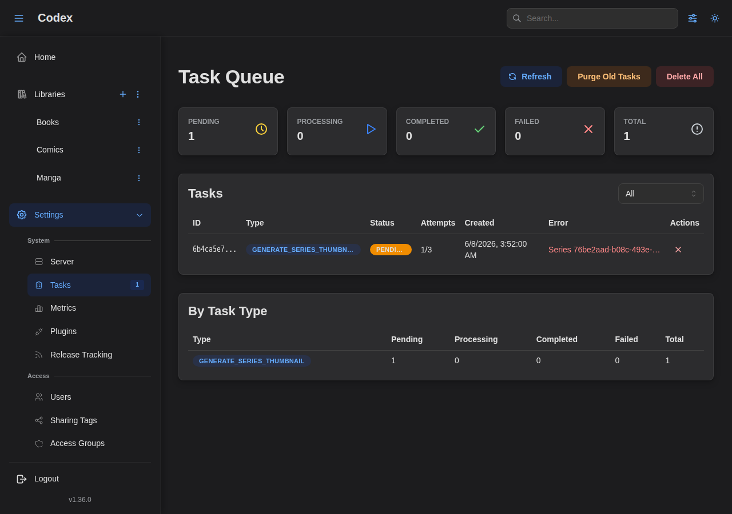Viewport: 732px width, 514px height.
Task: Delete task 6b4ca5e7 with X action
Action: 678,250
